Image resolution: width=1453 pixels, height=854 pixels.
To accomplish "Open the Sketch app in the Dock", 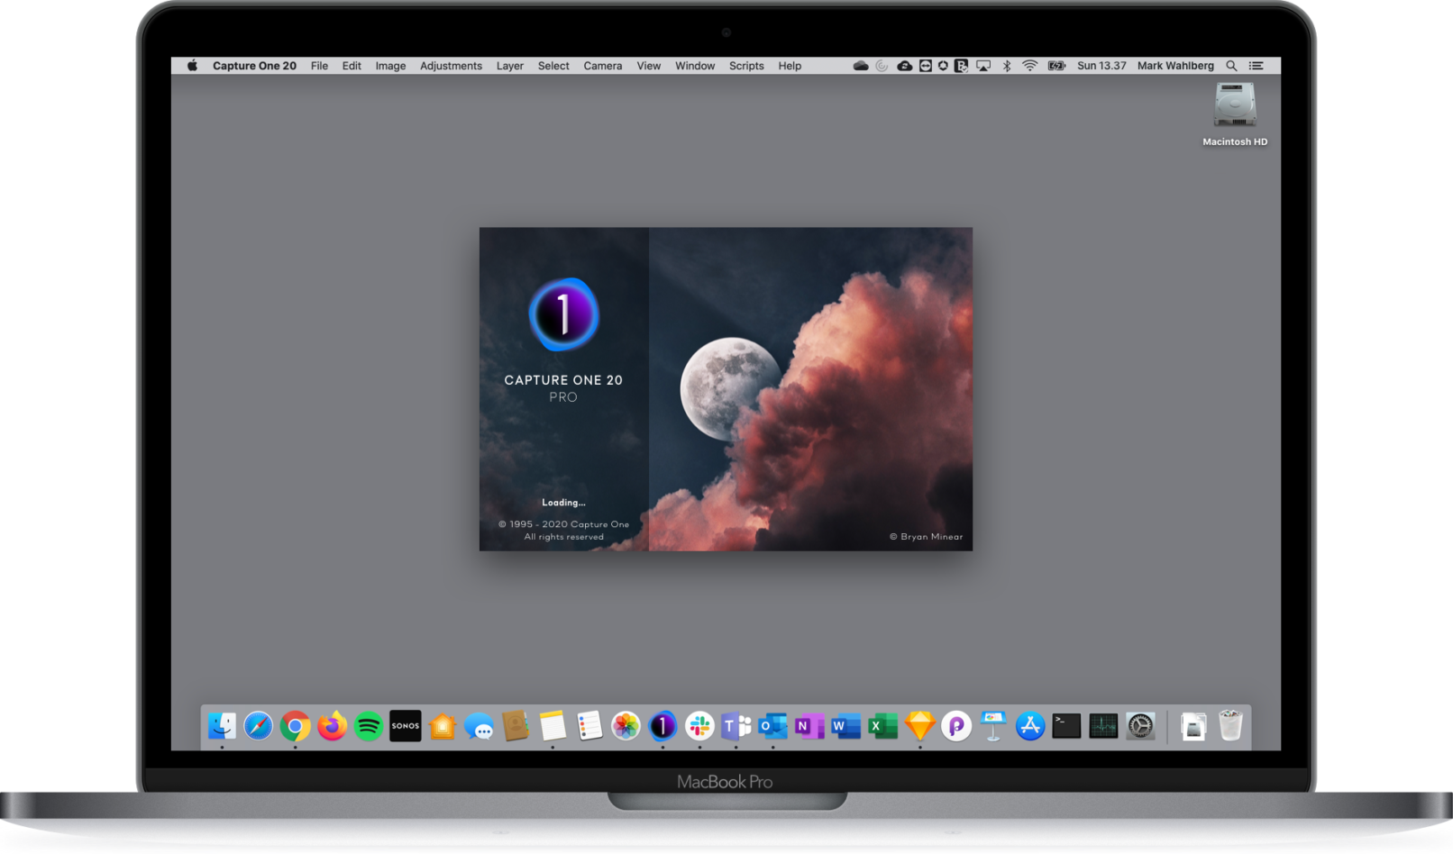I will pos(918,726).
